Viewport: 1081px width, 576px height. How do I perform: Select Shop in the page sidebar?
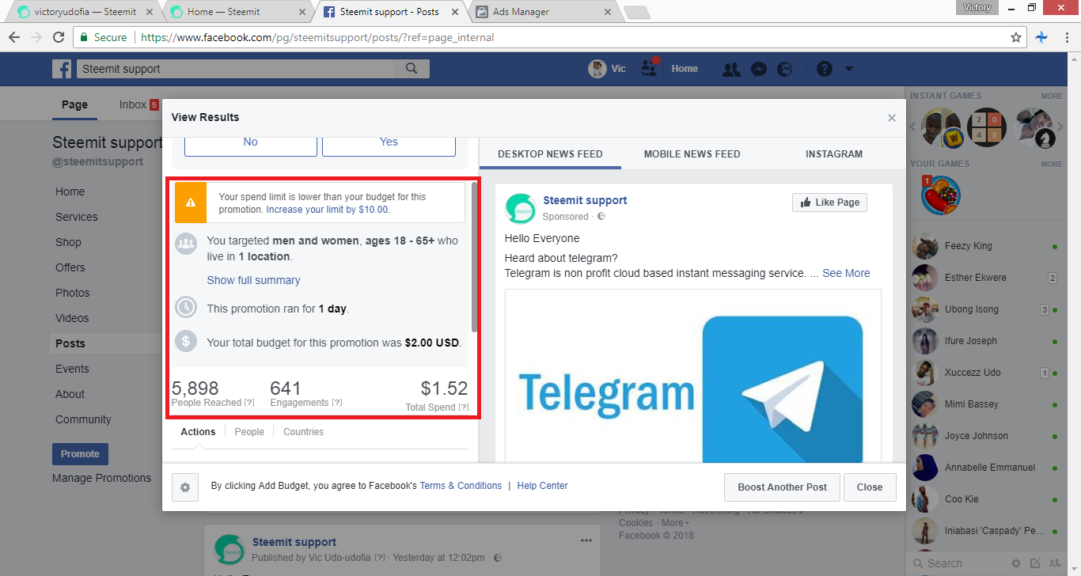[68, 242]
